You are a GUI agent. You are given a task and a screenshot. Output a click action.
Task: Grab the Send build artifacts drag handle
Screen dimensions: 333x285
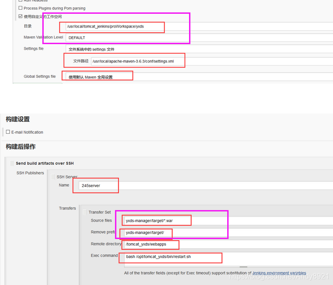12,163
